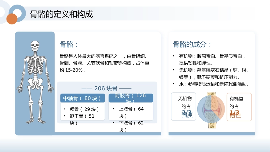Select the 中轴骨（80 块）header box
This screenshot has width=270, height=152.
[82, 98]
